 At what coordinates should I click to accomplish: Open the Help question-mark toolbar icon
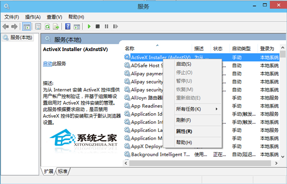[68, 26]
